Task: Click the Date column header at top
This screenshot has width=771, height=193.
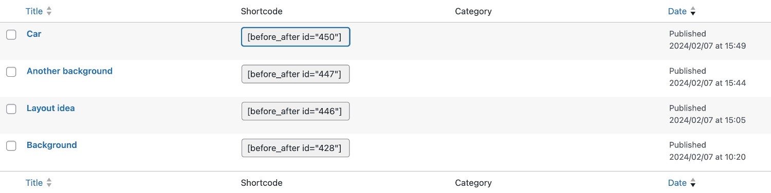Action: pyautogui.click(x=677, y=11)
